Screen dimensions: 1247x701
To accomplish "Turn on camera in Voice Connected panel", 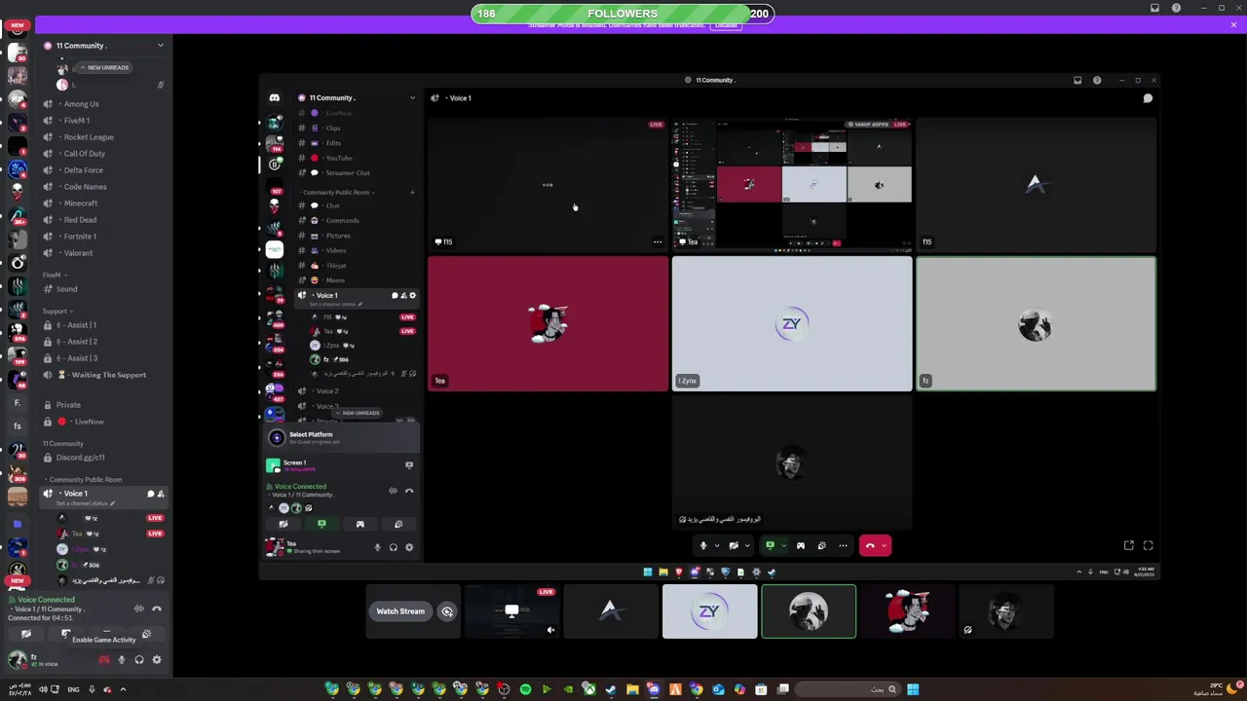I will pos(26,634).
